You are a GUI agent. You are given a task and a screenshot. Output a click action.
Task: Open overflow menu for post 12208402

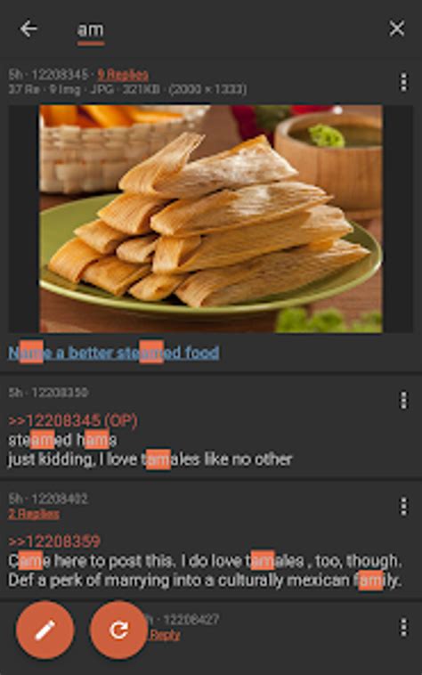click(x=403, y=506)
